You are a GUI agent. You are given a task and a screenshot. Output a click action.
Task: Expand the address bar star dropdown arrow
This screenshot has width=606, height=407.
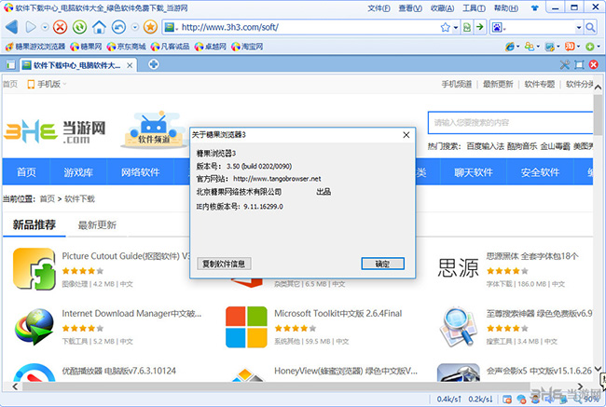[456, 27]
